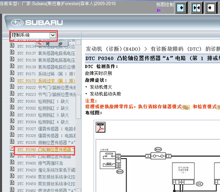Viewport: 220px width, 192px height.
Task: Open DTC P0400 排气再循环流
Action: point(40,163)
